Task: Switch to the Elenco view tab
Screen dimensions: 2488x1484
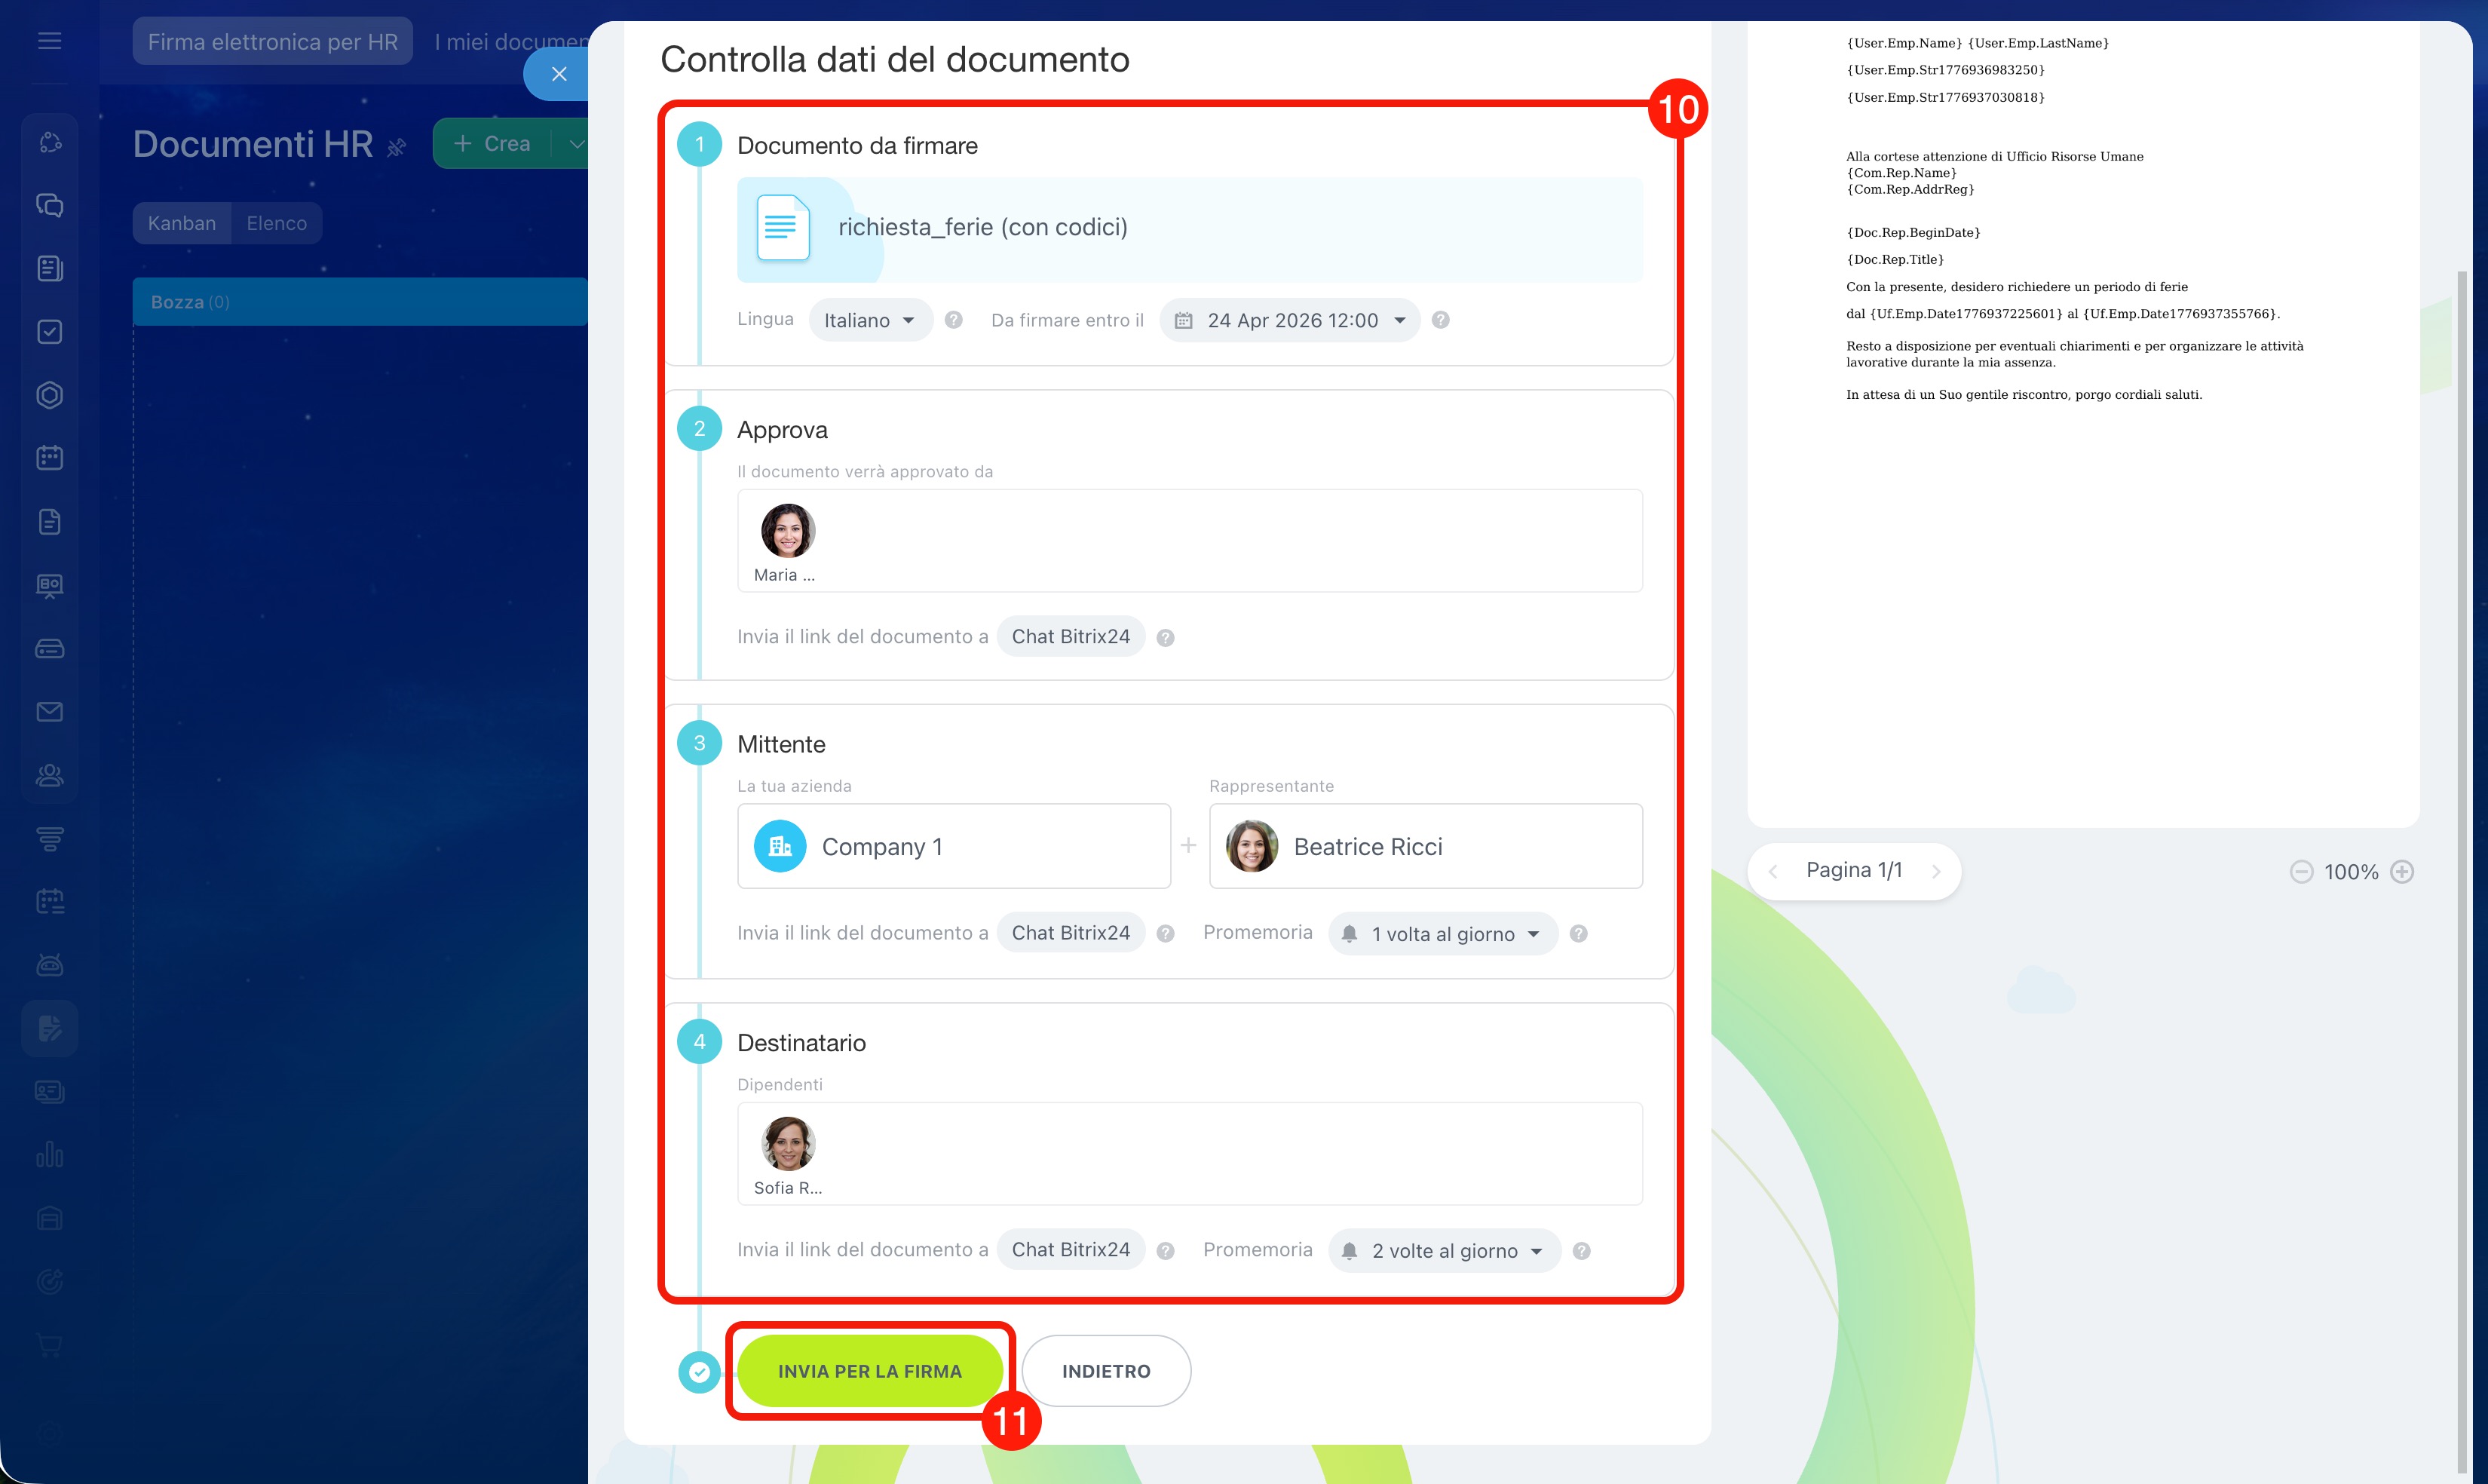Action: (276, 223)
